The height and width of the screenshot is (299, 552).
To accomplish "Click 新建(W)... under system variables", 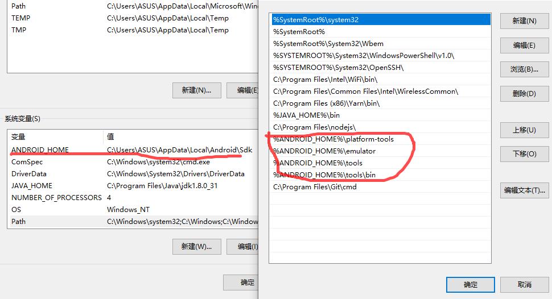I will point(196,246).
